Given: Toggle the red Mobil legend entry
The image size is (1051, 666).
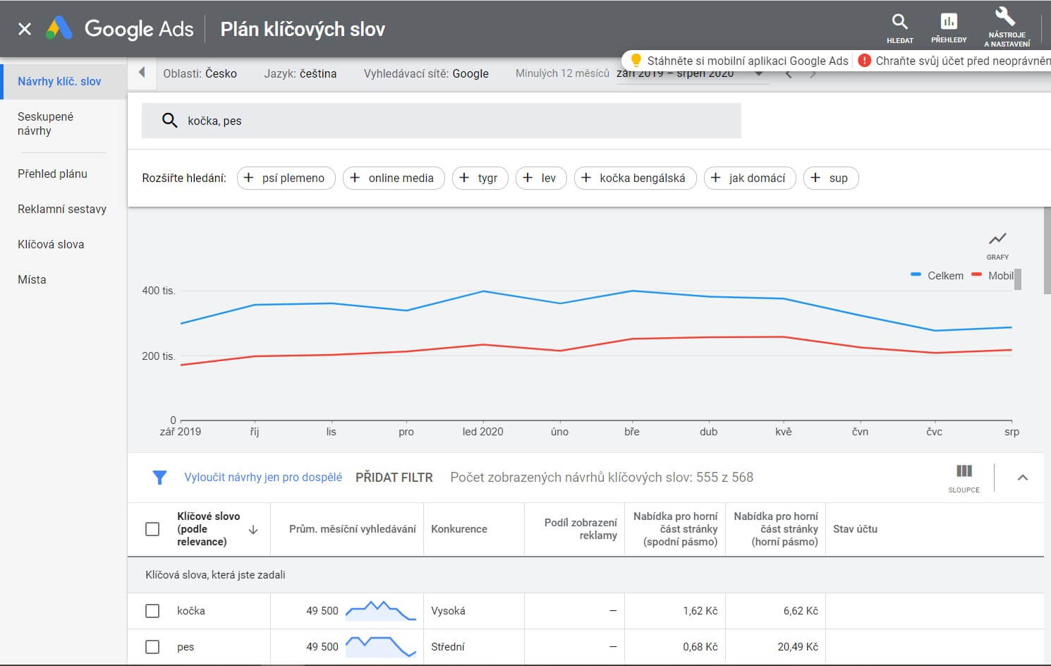Looking at the screenshot, I should (992, 275).
